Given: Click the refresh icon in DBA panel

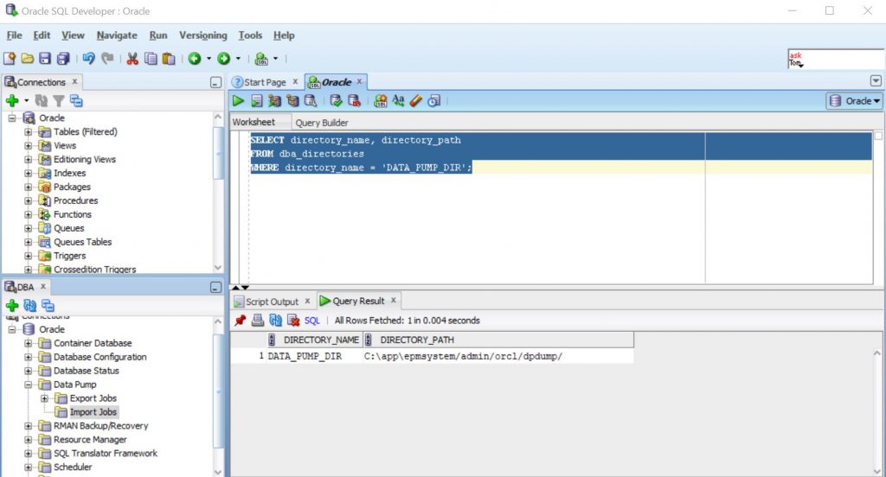Looking at the screenshot, I should (30, 306).
